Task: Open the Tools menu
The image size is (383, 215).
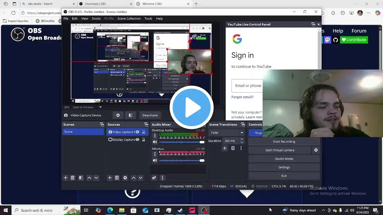Action: pyautogui.click(x=148, y=19)
